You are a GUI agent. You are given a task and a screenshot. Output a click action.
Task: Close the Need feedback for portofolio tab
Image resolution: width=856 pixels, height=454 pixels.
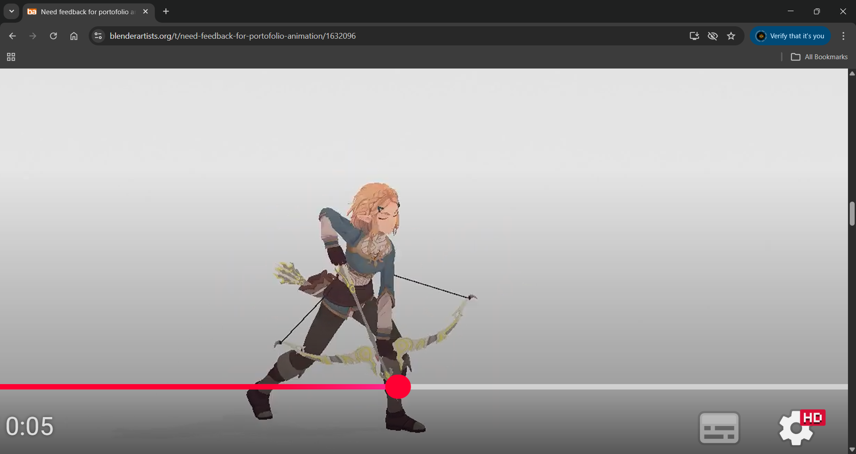[x=145, y=12]
